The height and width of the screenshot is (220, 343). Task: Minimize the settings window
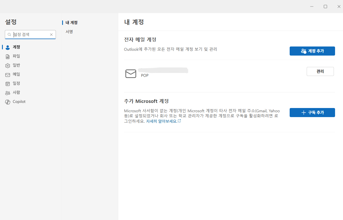pyautogui.click(x=312, y=7)
